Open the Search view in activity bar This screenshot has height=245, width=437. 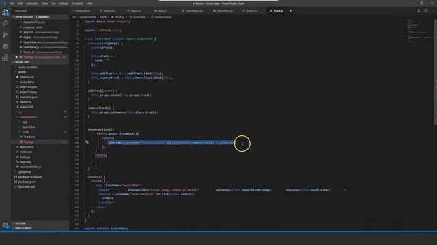coord(5,24)
